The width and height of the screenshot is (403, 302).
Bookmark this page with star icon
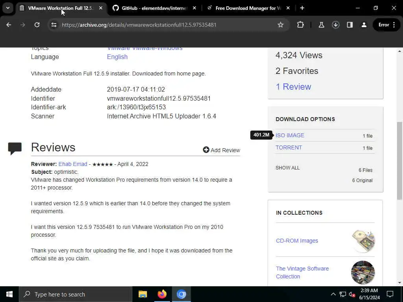coord(280,25)
